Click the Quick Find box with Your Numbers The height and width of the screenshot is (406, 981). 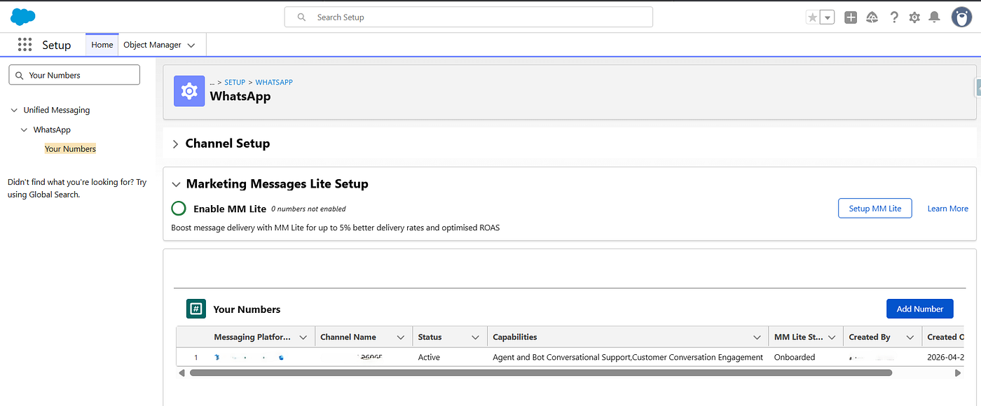(x=74, y=75)
